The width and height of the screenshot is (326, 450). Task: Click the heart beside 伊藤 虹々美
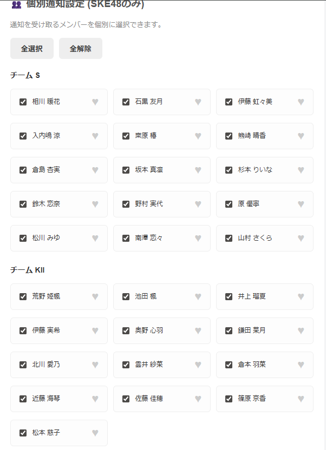pyautogui.click(x=301, y=102)
